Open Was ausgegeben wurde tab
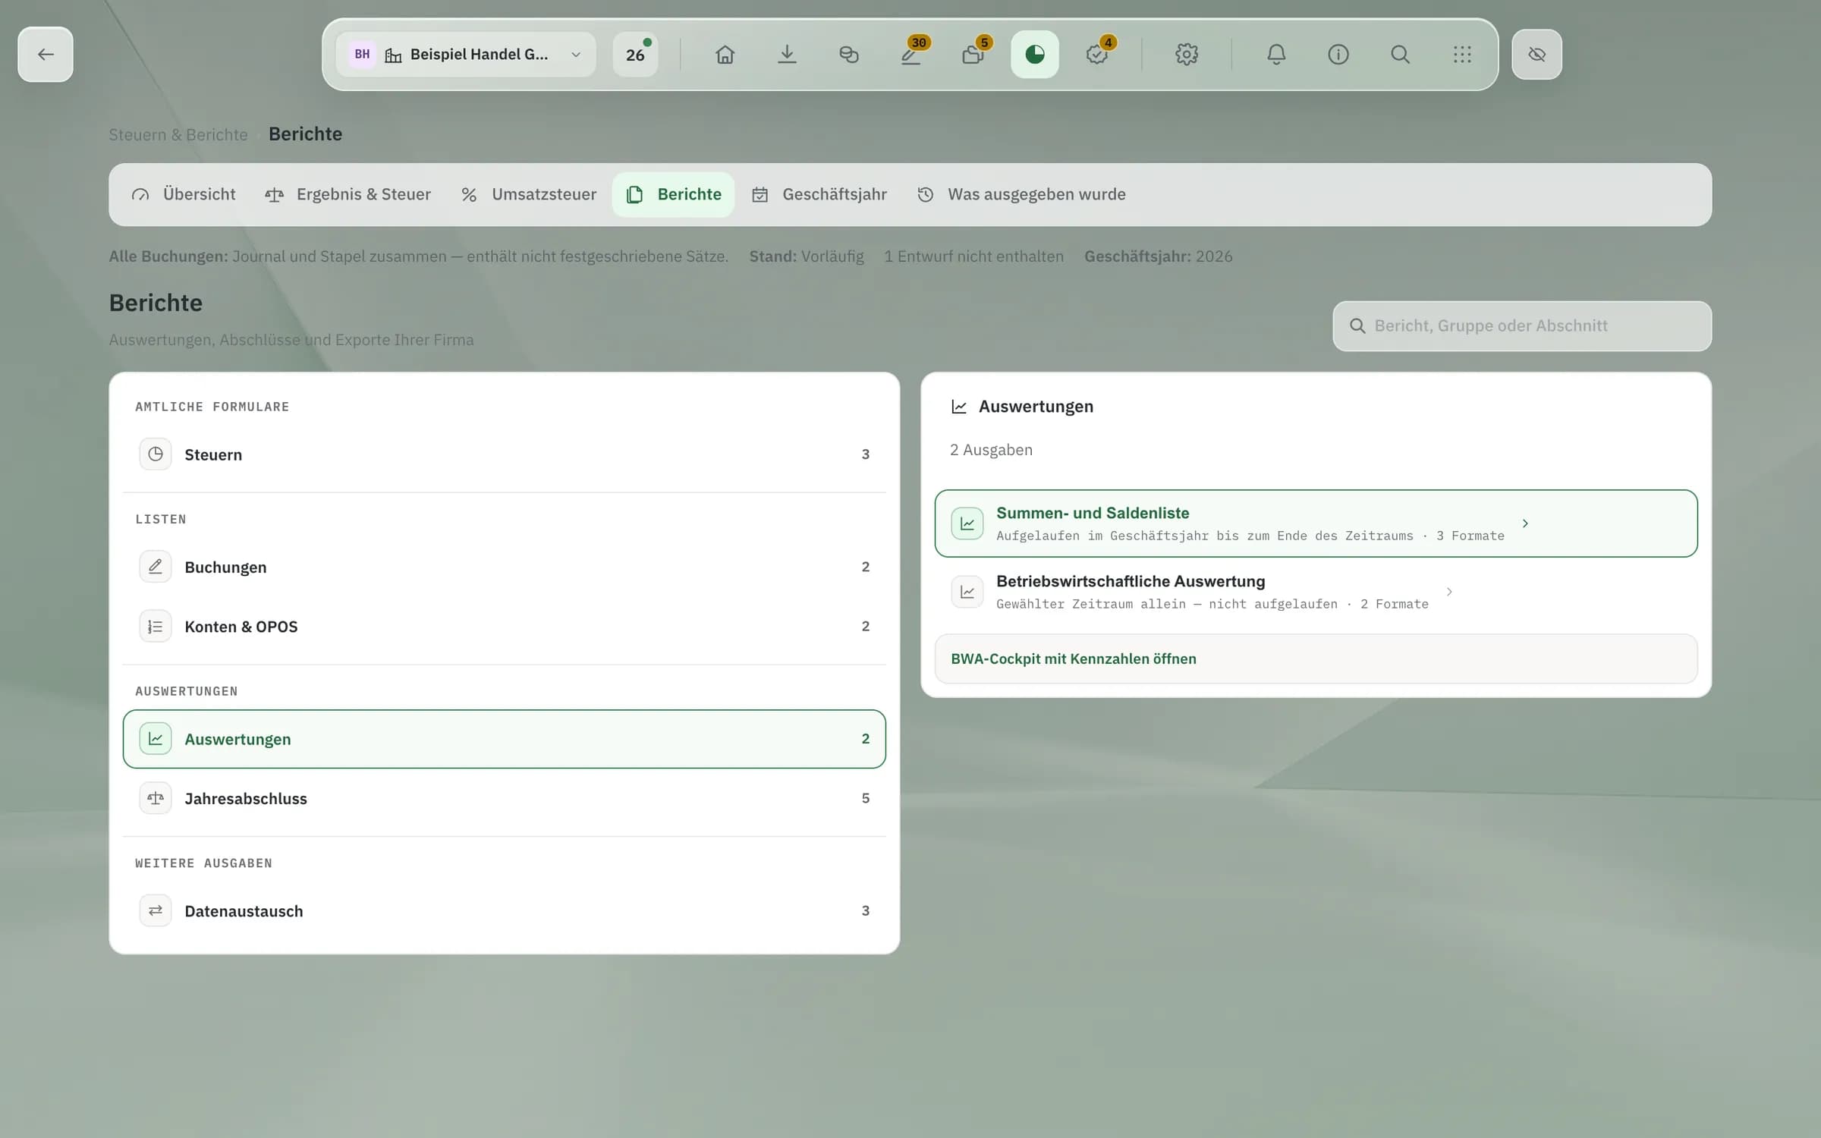Image resolution: width=1821 pixels, height=1138 pixels. [1021, 194]
